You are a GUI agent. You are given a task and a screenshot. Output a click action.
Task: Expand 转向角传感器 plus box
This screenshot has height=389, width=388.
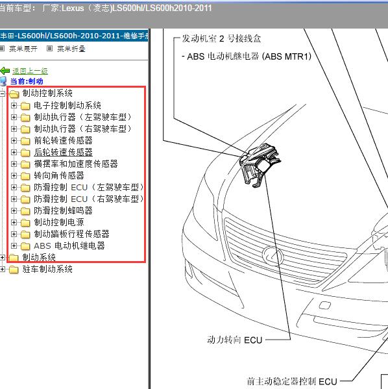coord(14,175)
